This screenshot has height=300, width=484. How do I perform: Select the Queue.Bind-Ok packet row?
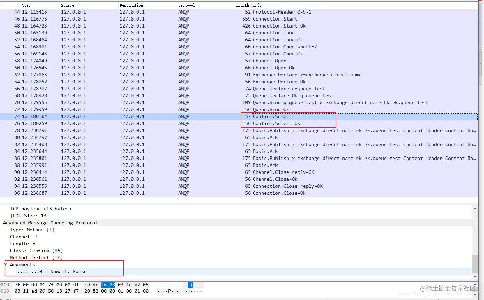pyautogui.click(x=239, y=109)
